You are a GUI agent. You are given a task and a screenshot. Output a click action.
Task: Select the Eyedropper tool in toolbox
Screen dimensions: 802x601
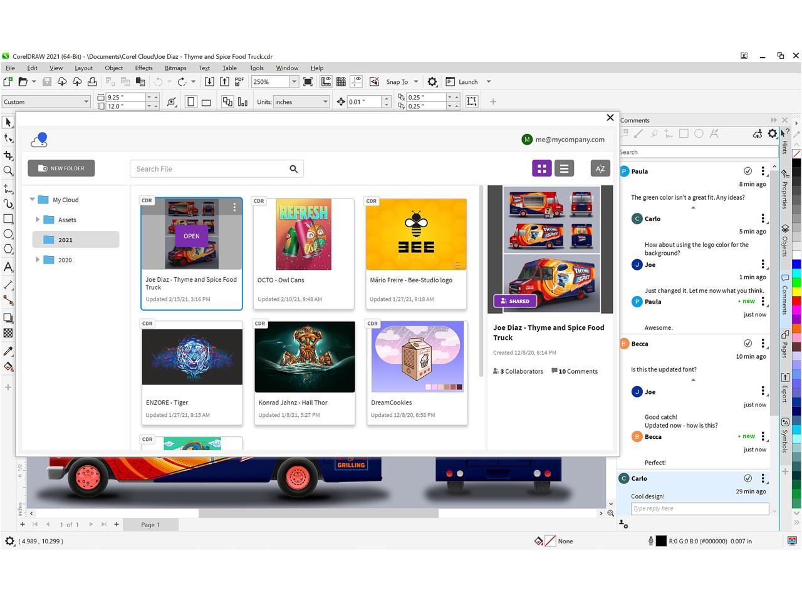[x=8, y=351]
